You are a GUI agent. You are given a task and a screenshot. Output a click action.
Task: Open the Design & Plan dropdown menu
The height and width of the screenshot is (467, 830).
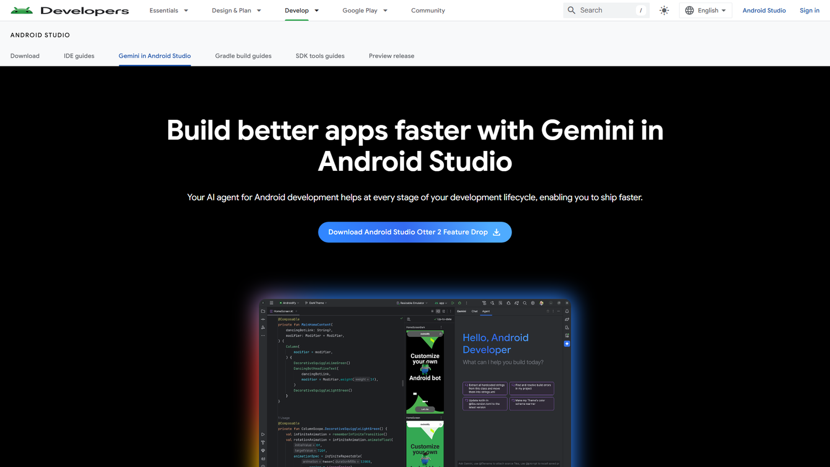click(x=237, y=10)
